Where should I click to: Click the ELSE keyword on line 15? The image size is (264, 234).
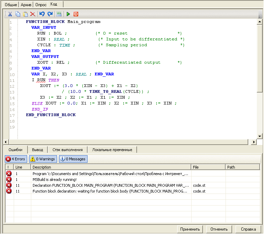point(37,103)
